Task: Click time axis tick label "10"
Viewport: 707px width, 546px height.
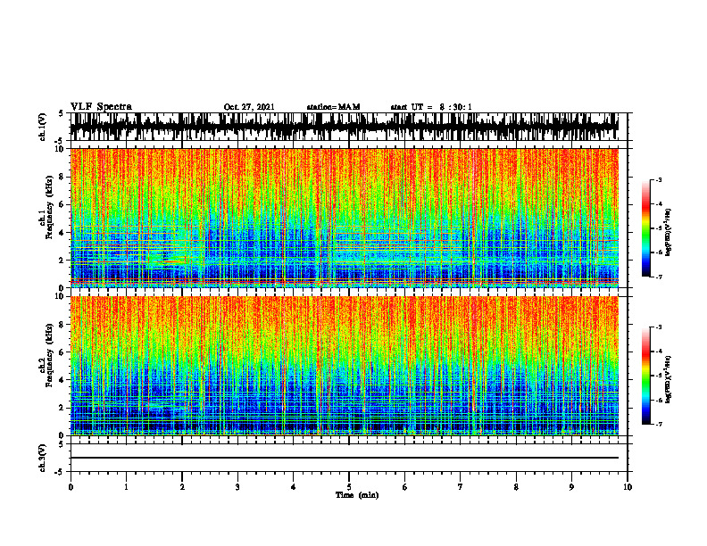Action: [628, 487]
